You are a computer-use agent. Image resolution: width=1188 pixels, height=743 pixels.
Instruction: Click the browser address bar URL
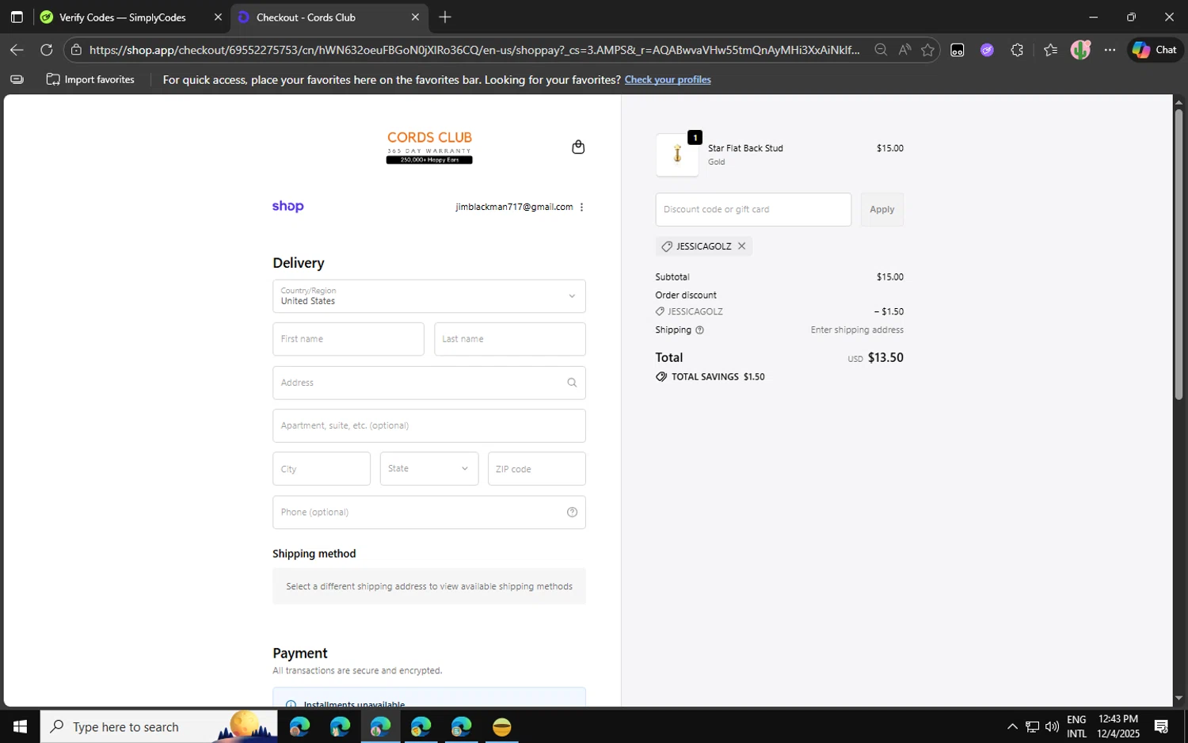(474, 50)
